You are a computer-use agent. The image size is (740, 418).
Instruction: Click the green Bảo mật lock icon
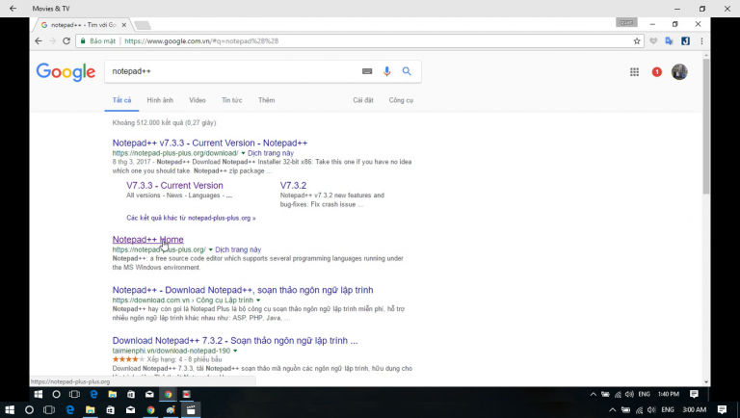(x=83, y=41)
